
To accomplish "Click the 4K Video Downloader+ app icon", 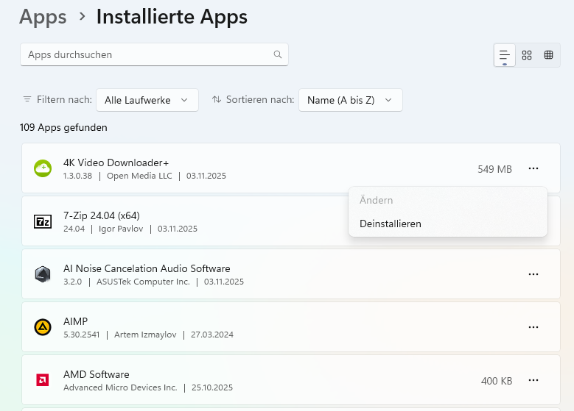I will (43, 168).
